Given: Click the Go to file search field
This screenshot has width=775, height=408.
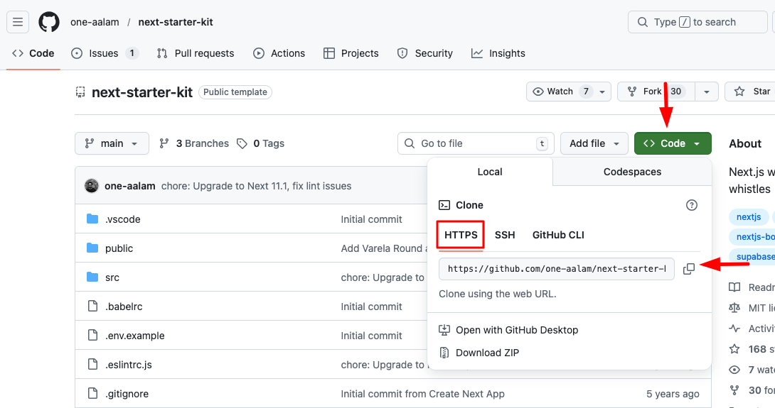Looking at the screenshot, I should (x=476, y=143).
